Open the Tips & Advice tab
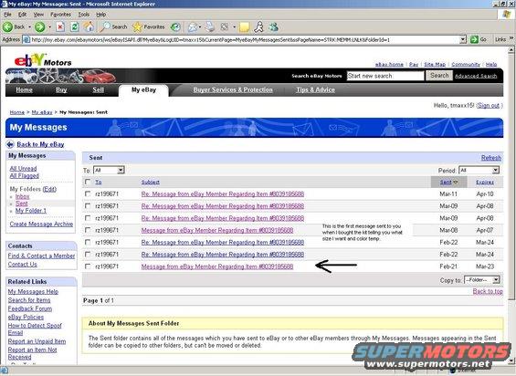 315,89
